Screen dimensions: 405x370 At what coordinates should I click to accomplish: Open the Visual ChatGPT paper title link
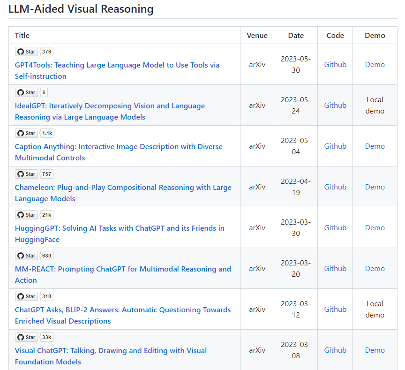coord(111,356)
